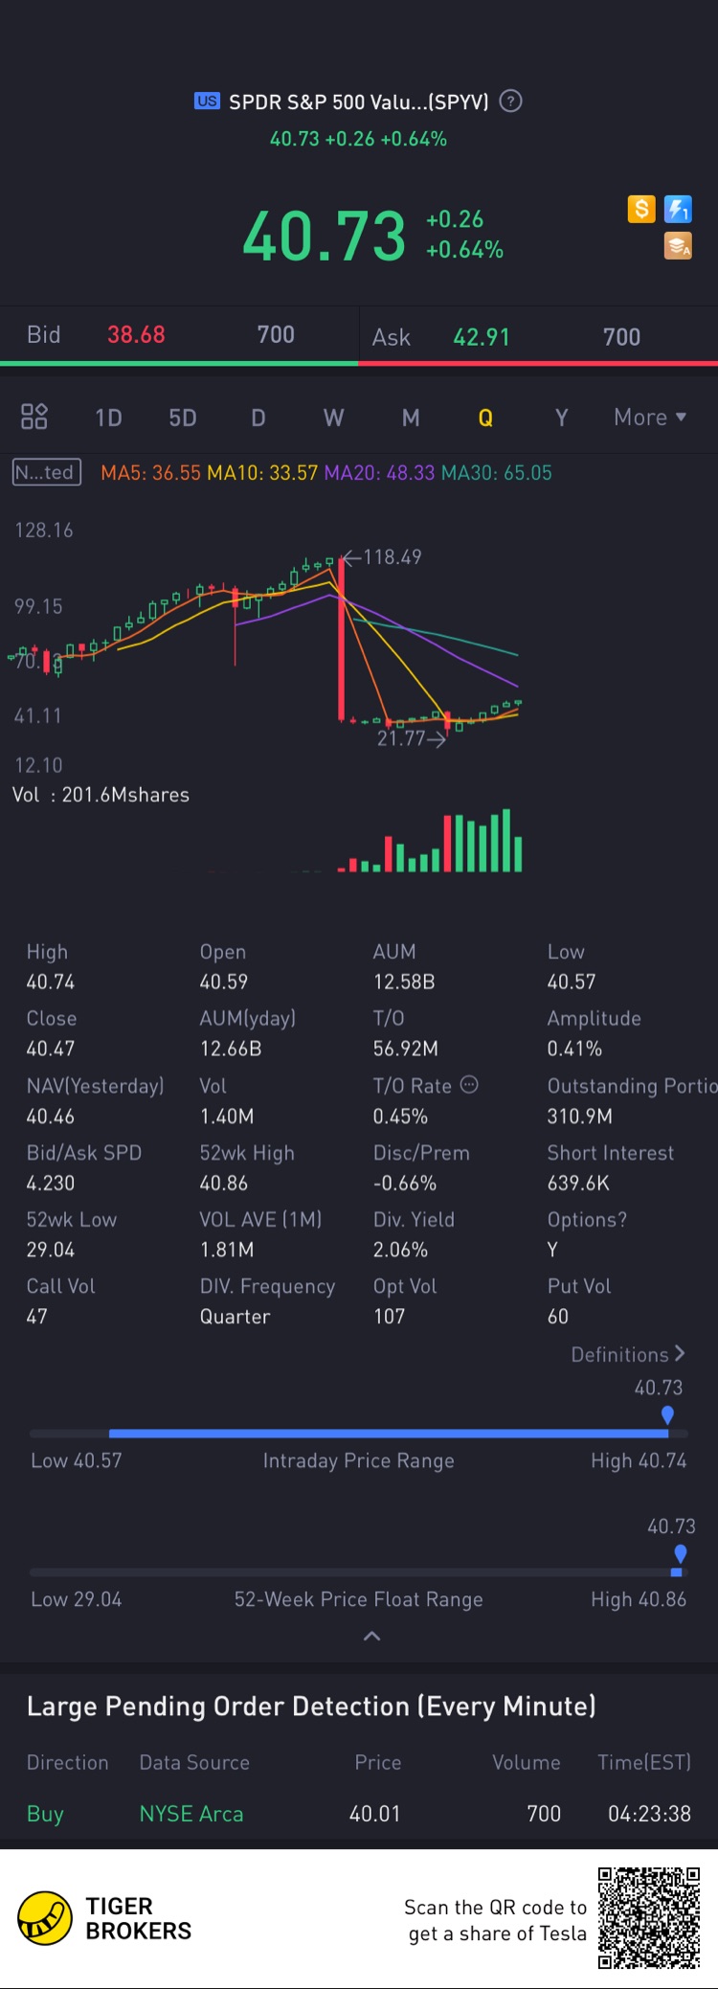Tap the 52-Week Price Float Range marker
Image resolution: width=718 pixels, height=1989 pixels.
(680, 1553)
